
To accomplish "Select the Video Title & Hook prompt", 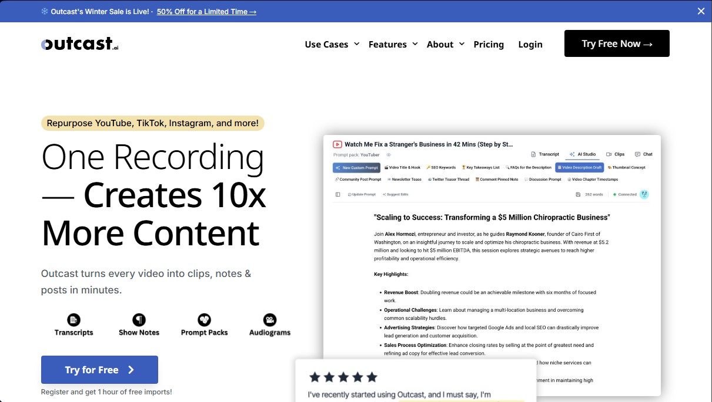I will pyautogui.click(x=403, y=167).
